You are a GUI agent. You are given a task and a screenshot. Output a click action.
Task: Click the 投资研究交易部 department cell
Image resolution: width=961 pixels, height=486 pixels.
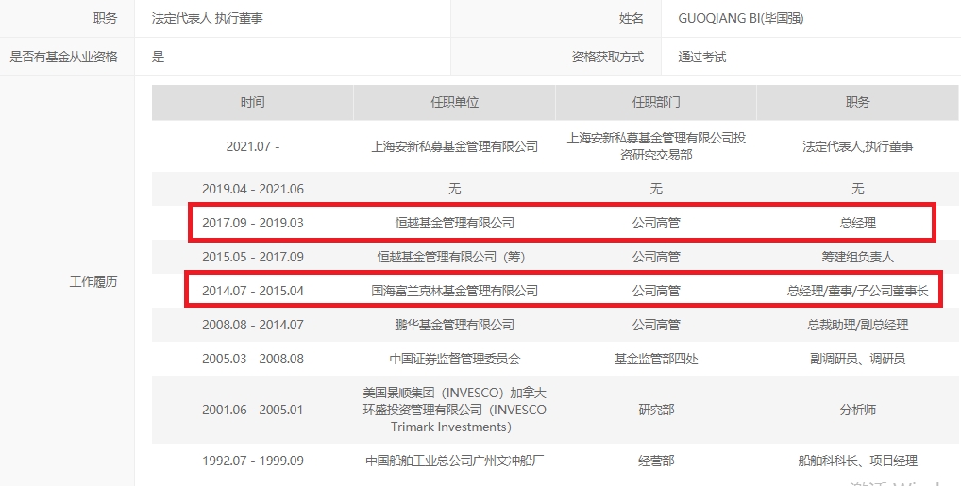pyautogui.click(x=656, y=146)
